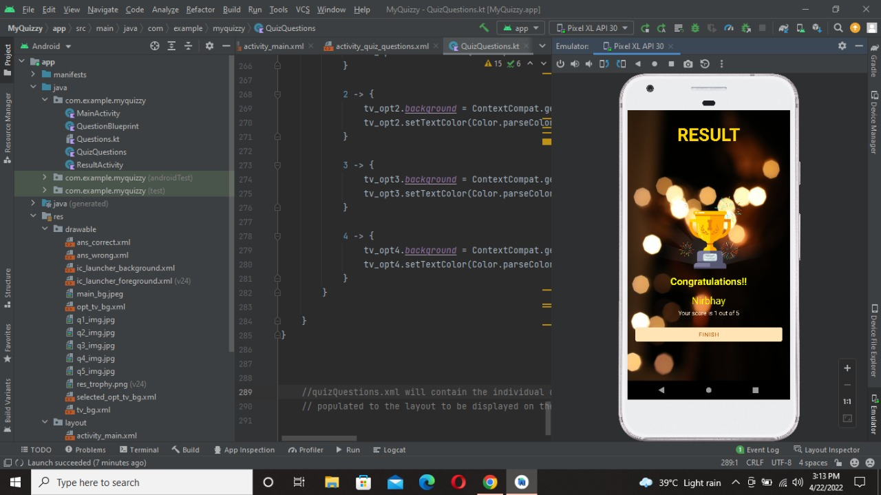Launch the SDK Manager icon

pyautogui.click(x=816, y=28)
